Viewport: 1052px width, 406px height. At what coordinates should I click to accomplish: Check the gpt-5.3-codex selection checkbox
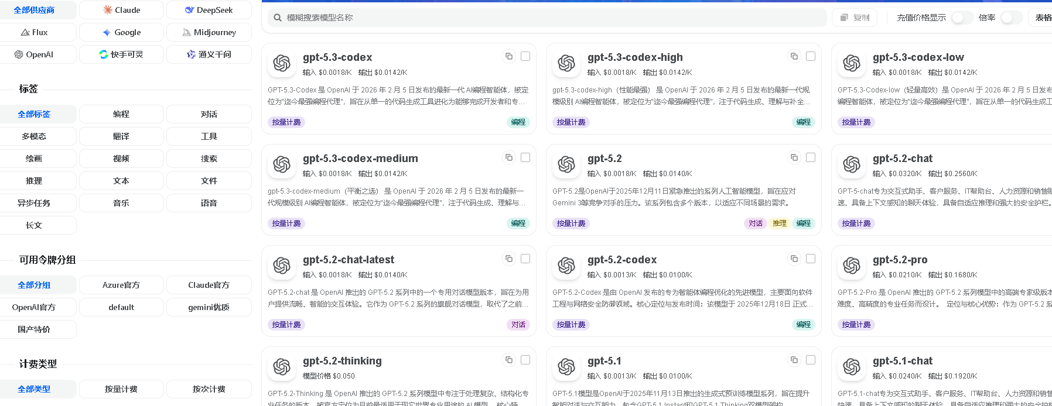pos(525,56)
